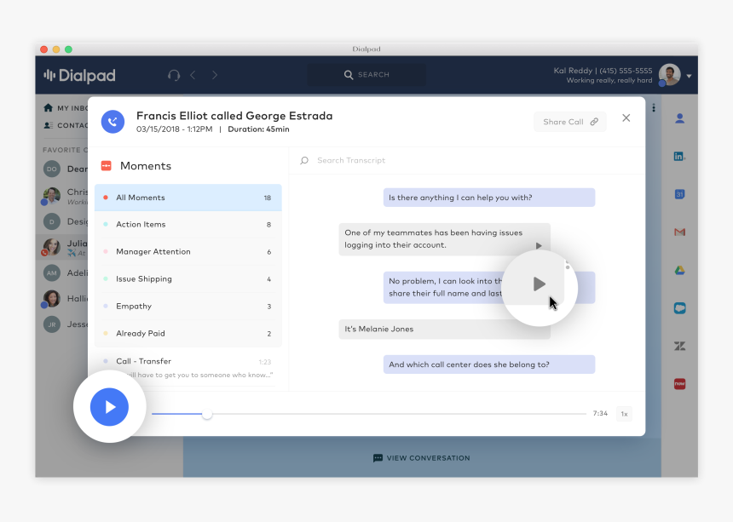Open Kal Reddy profile avatar
This screenshot has width=733, height=522.
tap(669, 75)
